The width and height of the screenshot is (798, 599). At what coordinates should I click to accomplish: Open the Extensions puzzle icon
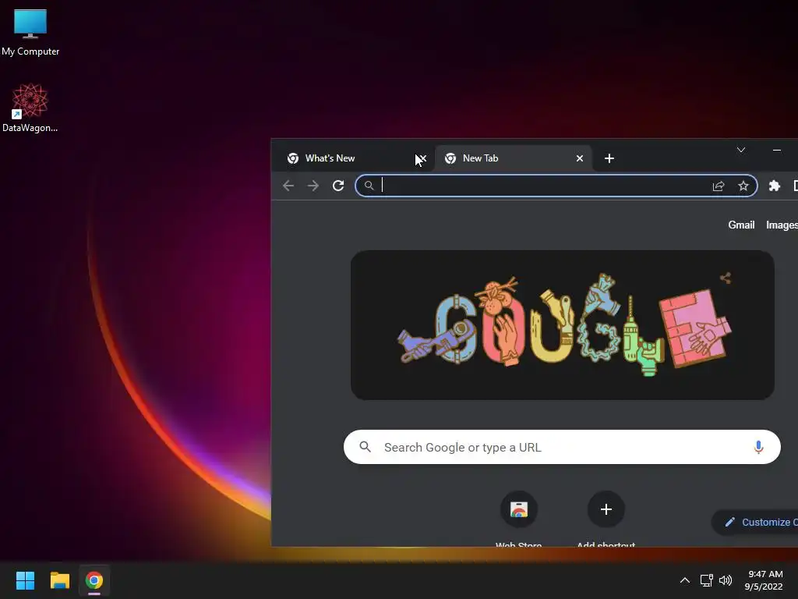tap(774, 186)
